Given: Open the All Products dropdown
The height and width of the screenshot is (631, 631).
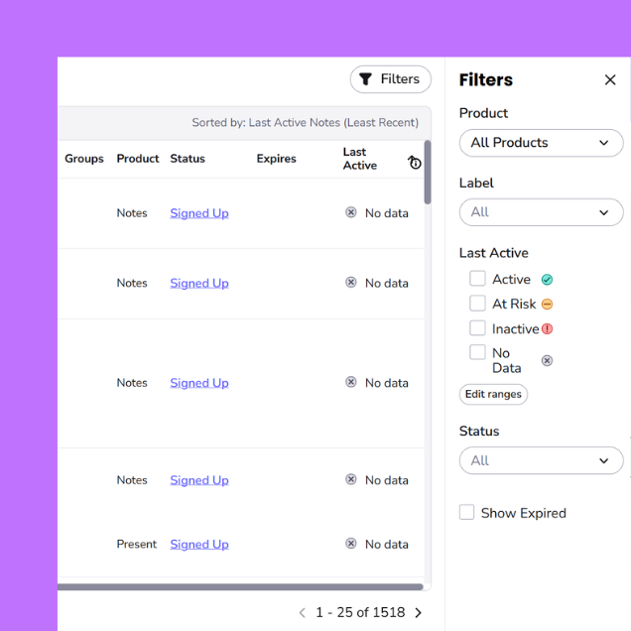Looking at the screenshot, I should (541, 143).
